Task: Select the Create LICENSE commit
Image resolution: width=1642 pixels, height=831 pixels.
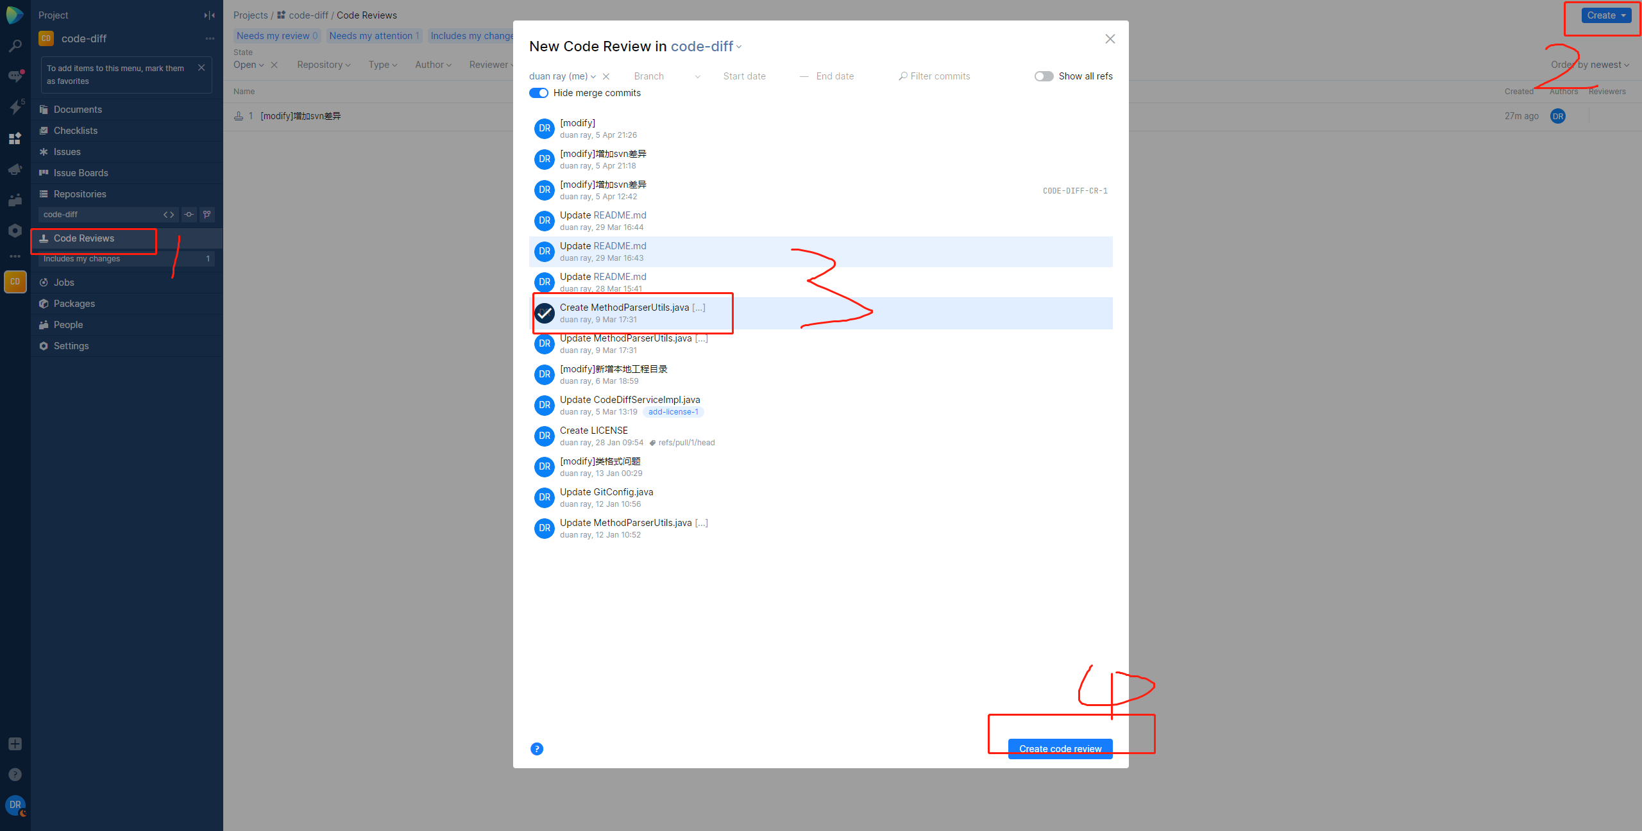Action: click(x=821, y=436)
